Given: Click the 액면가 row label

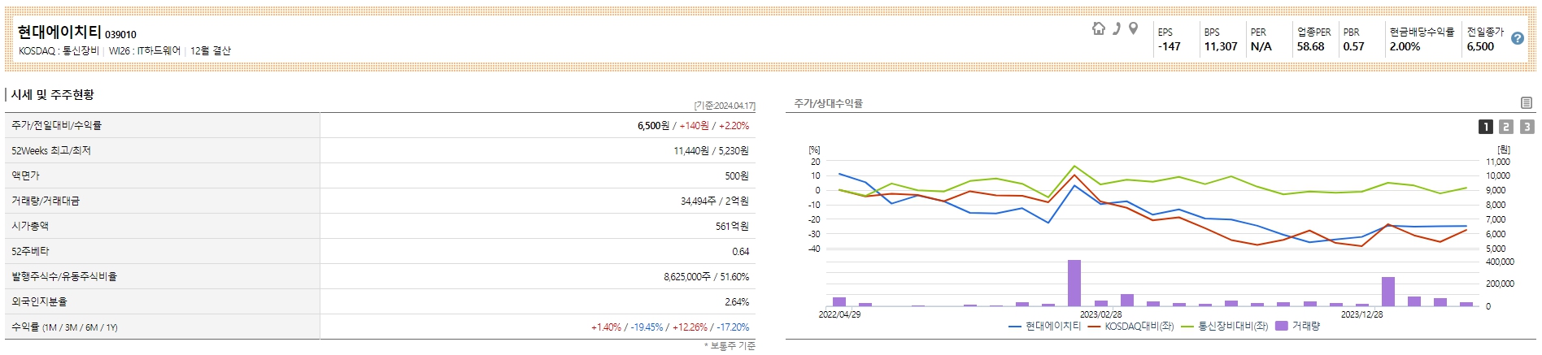Looking at the screenshot, I should 25,175.
